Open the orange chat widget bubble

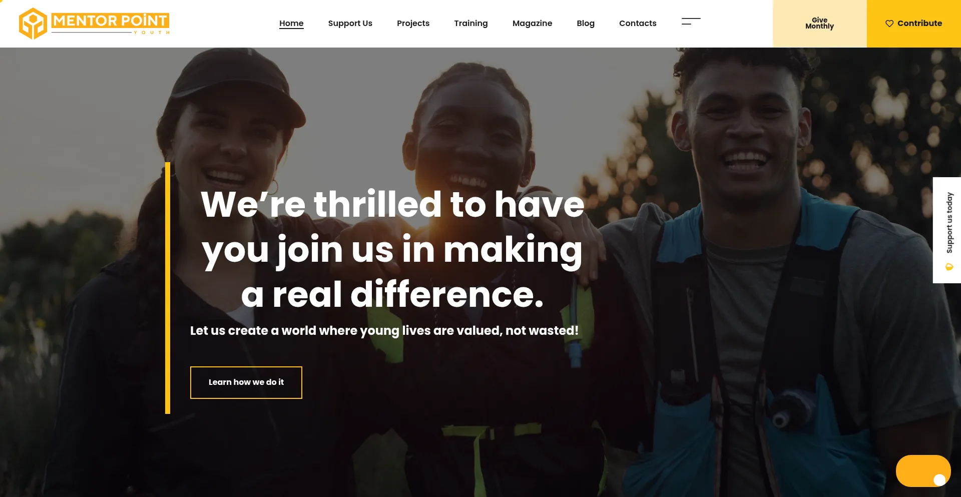pos(923,470)
